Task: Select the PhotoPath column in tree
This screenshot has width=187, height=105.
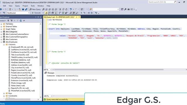Action: (23, 91)
